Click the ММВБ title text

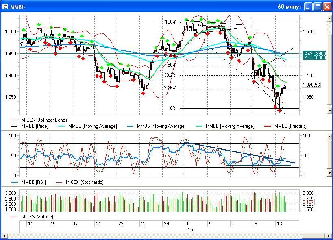[x=17, y=7]
